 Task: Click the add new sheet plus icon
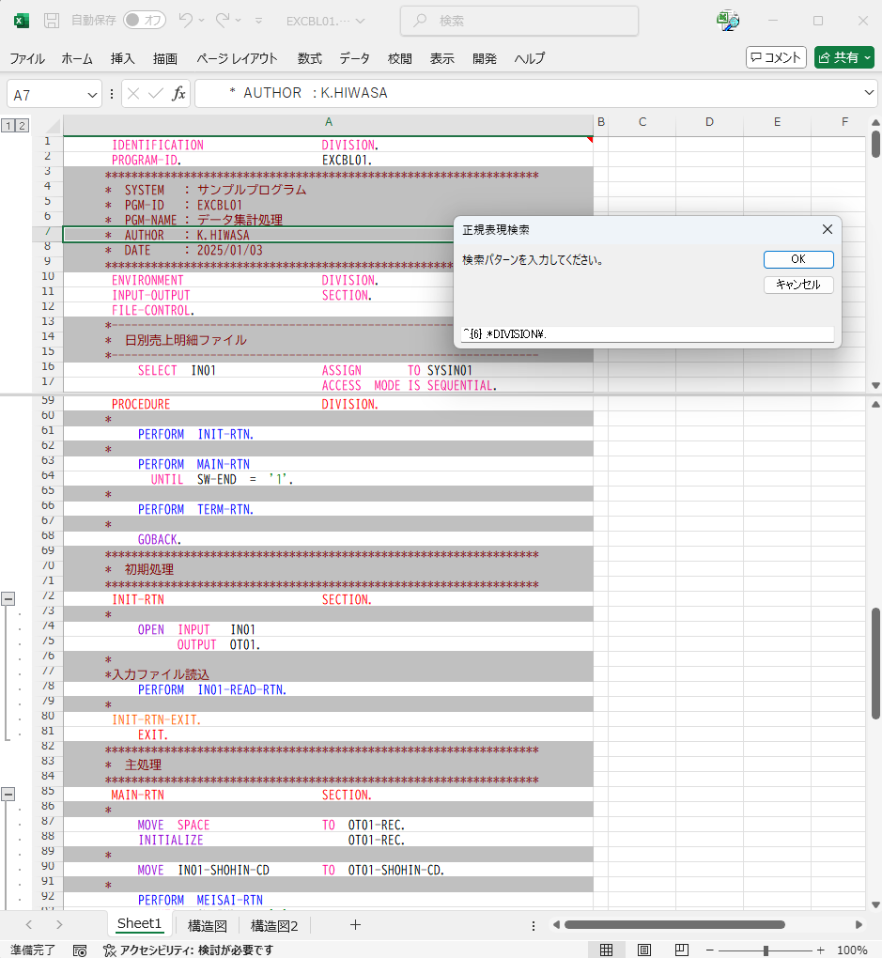355,925
